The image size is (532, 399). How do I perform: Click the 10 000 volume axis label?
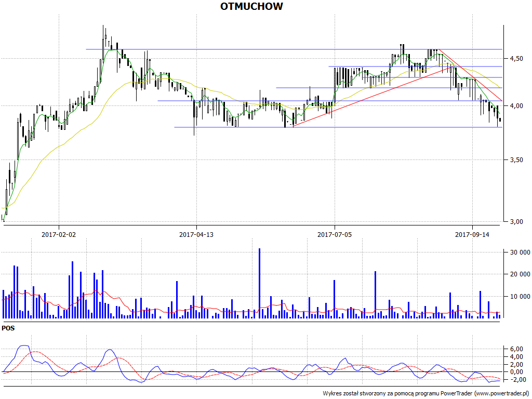520,297
